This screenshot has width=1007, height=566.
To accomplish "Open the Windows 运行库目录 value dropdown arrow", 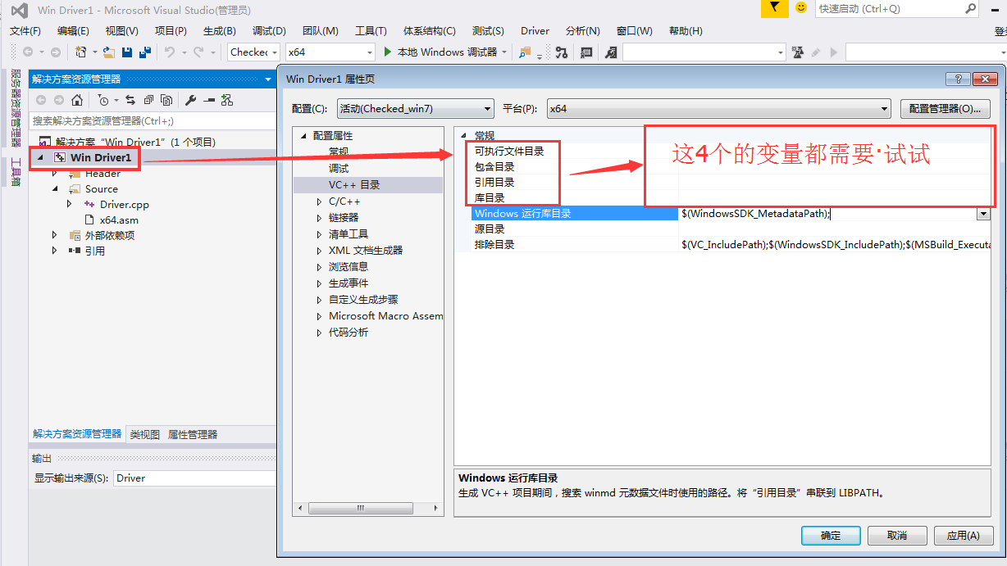I will [x=983, y=213].
